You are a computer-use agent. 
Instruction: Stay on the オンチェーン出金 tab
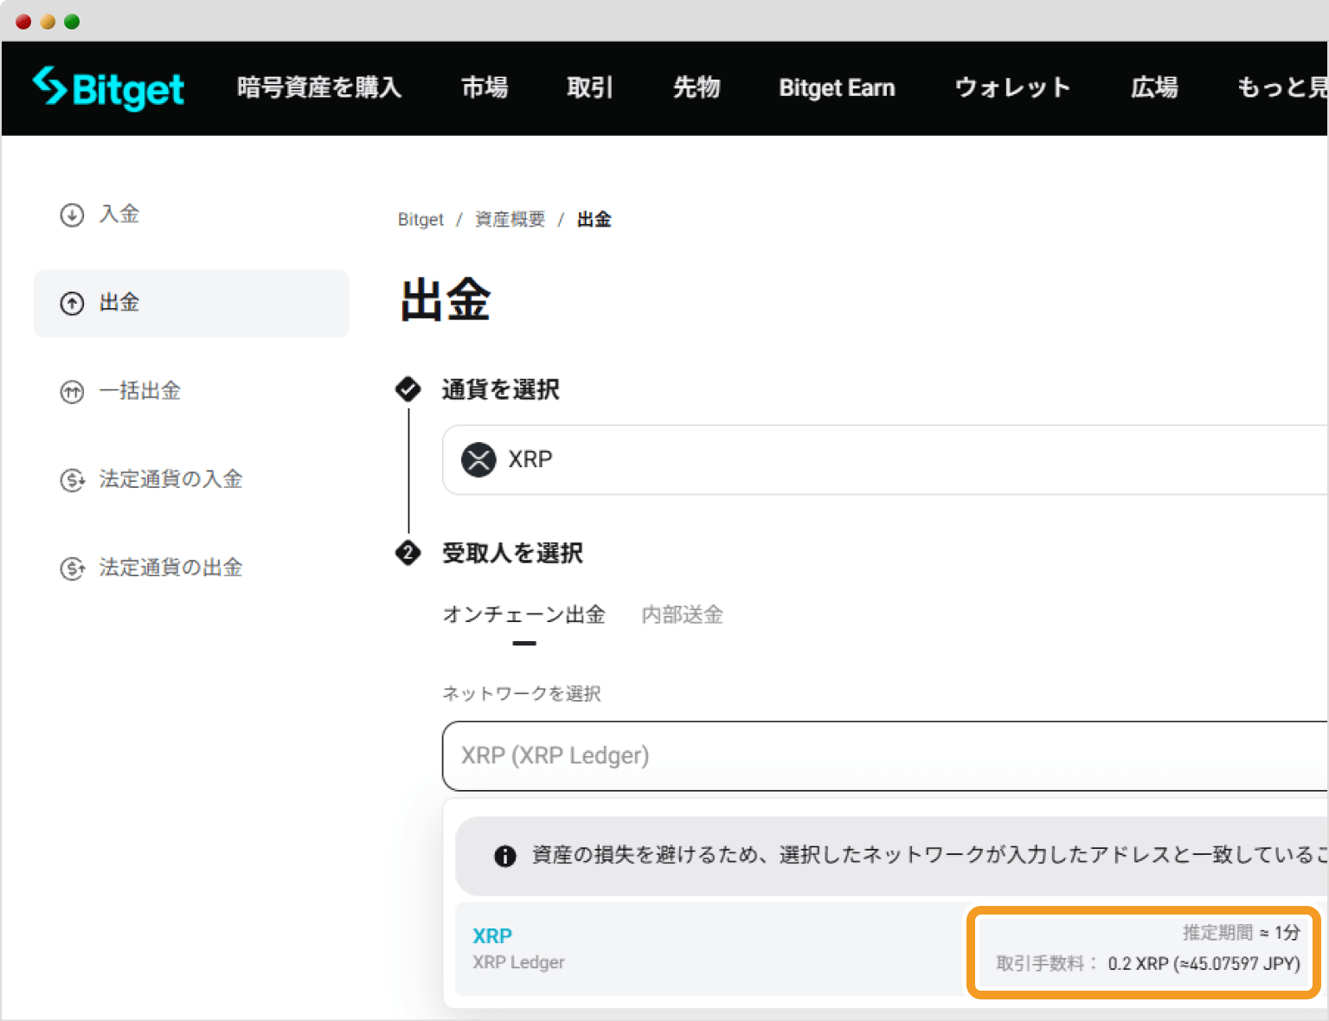pyautogui.click(x=523, y=615)
